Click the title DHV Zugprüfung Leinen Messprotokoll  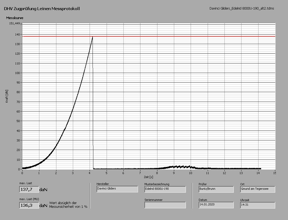tap(42, 8)
